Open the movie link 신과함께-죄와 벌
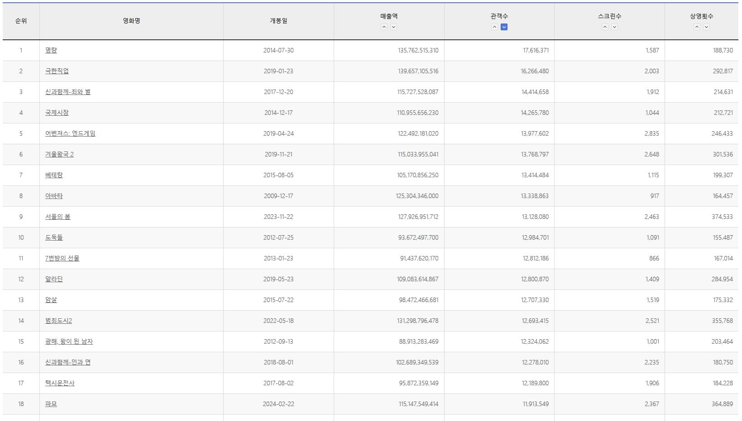Screen dimensions: 742x421 (x=68, y=92)
